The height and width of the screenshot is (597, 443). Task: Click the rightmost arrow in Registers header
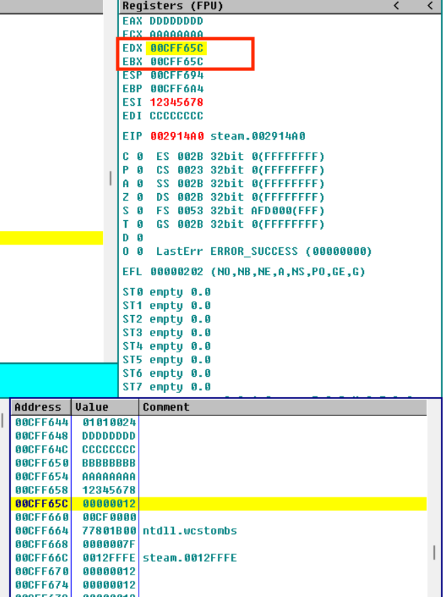(x=429, y=6)
